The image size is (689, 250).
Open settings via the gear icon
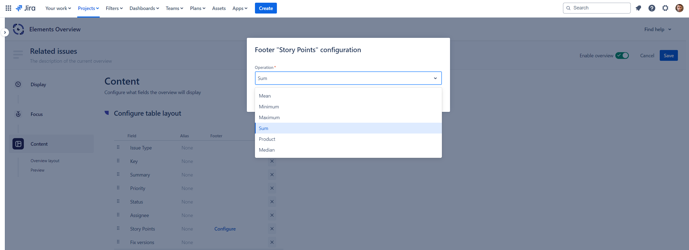pos(665,8)
